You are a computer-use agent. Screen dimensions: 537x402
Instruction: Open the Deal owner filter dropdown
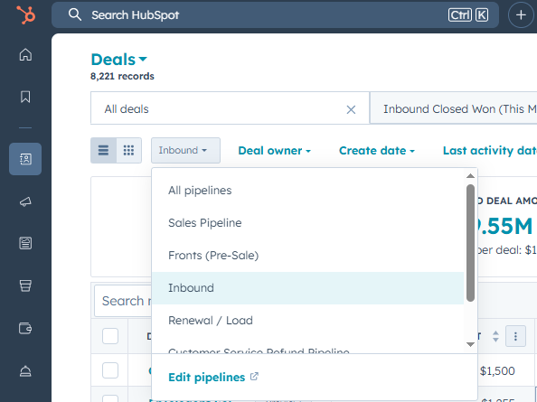point(274,151)
